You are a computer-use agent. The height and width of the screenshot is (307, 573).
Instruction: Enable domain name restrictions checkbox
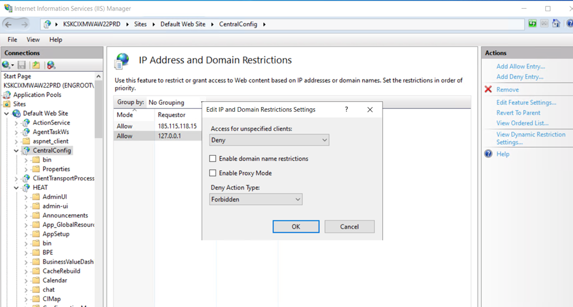click(x=213, y=159)
